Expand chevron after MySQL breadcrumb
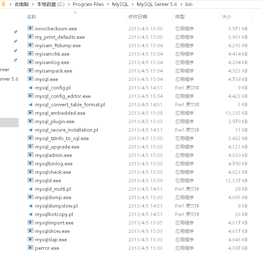The height and width of the screenshot is (261, 261). click(x=133, y=4)
